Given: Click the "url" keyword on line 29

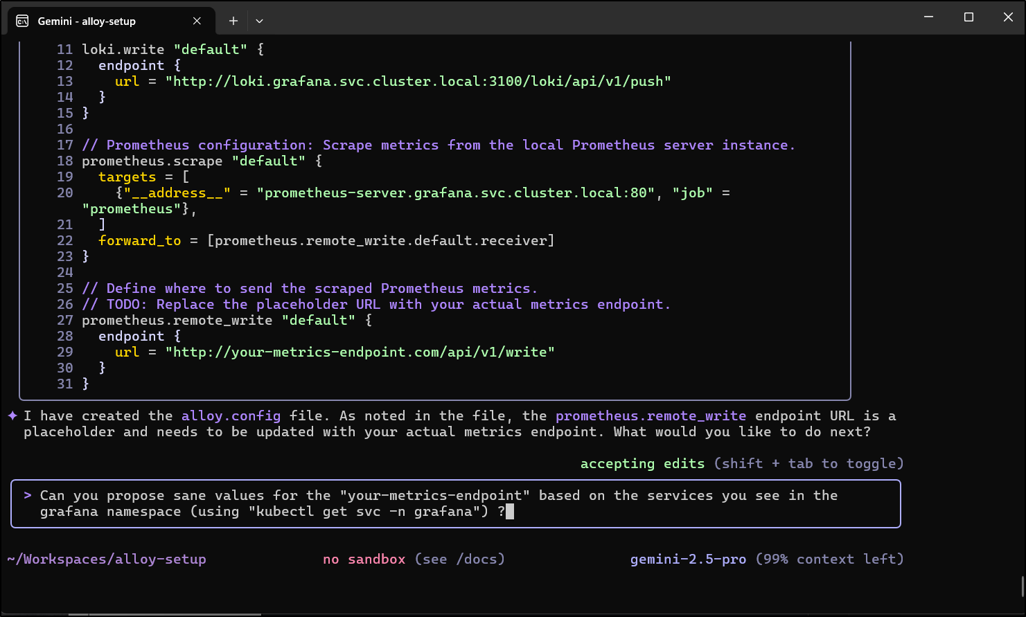Looking at the screenshot, I should tap(127, 352).
